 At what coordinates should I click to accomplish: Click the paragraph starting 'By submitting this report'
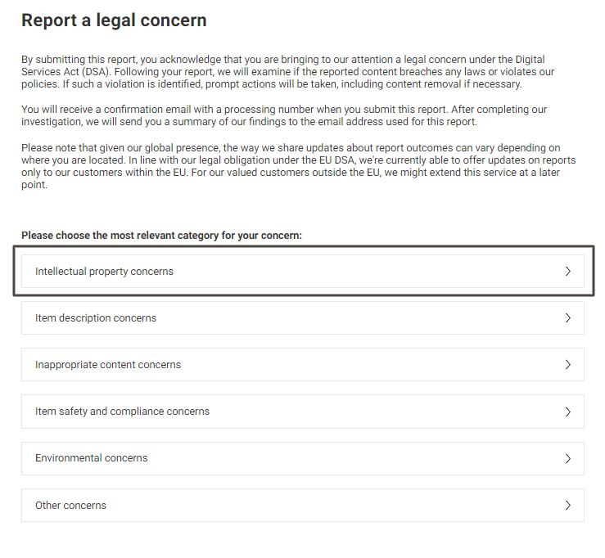288,72
